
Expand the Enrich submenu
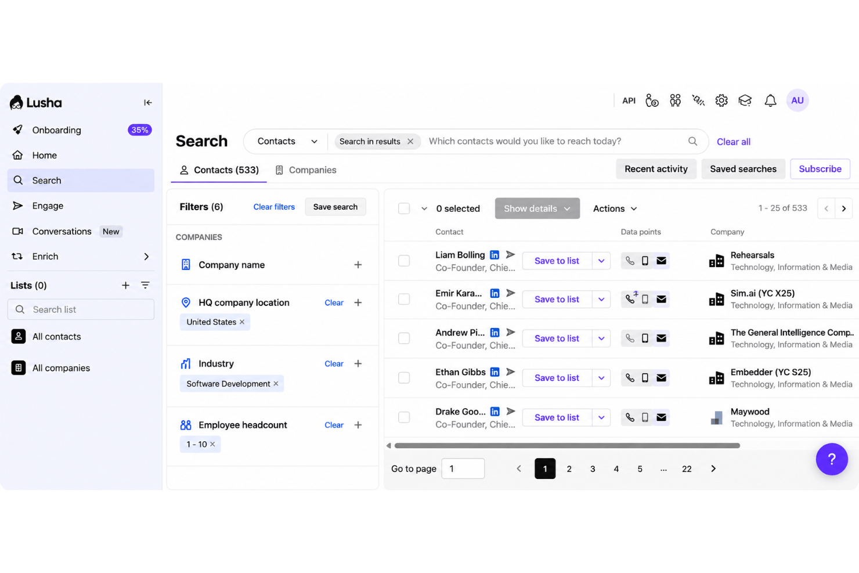tap(146, 257)
